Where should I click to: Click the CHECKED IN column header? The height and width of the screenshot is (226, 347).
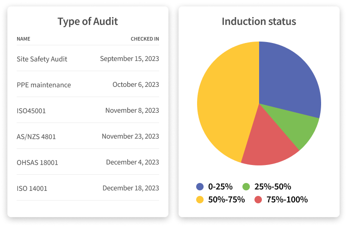click(x=145, y=39)
